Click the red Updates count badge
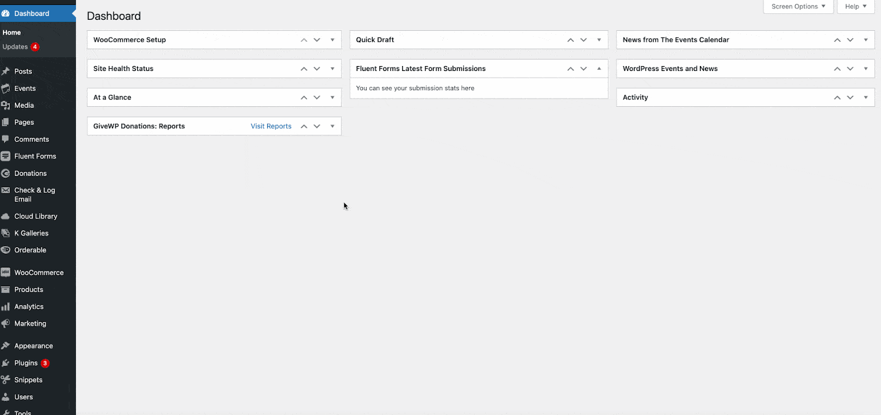881x415 pixels. [35, 47]
